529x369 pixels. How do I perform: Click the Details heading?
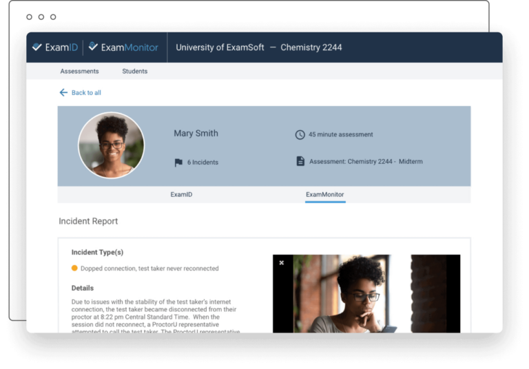click(x=83, y=288)
